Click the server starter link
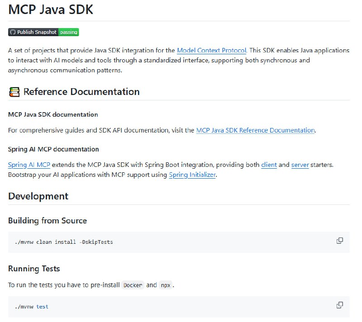 coord(300,165)
